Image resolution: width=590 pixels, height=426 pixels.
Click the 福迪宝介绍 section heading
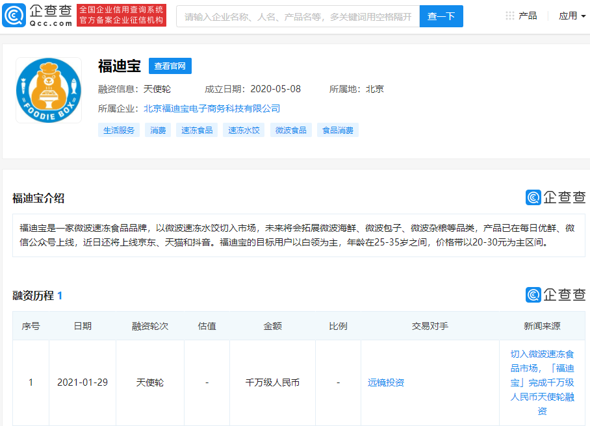tap(38, 198)
